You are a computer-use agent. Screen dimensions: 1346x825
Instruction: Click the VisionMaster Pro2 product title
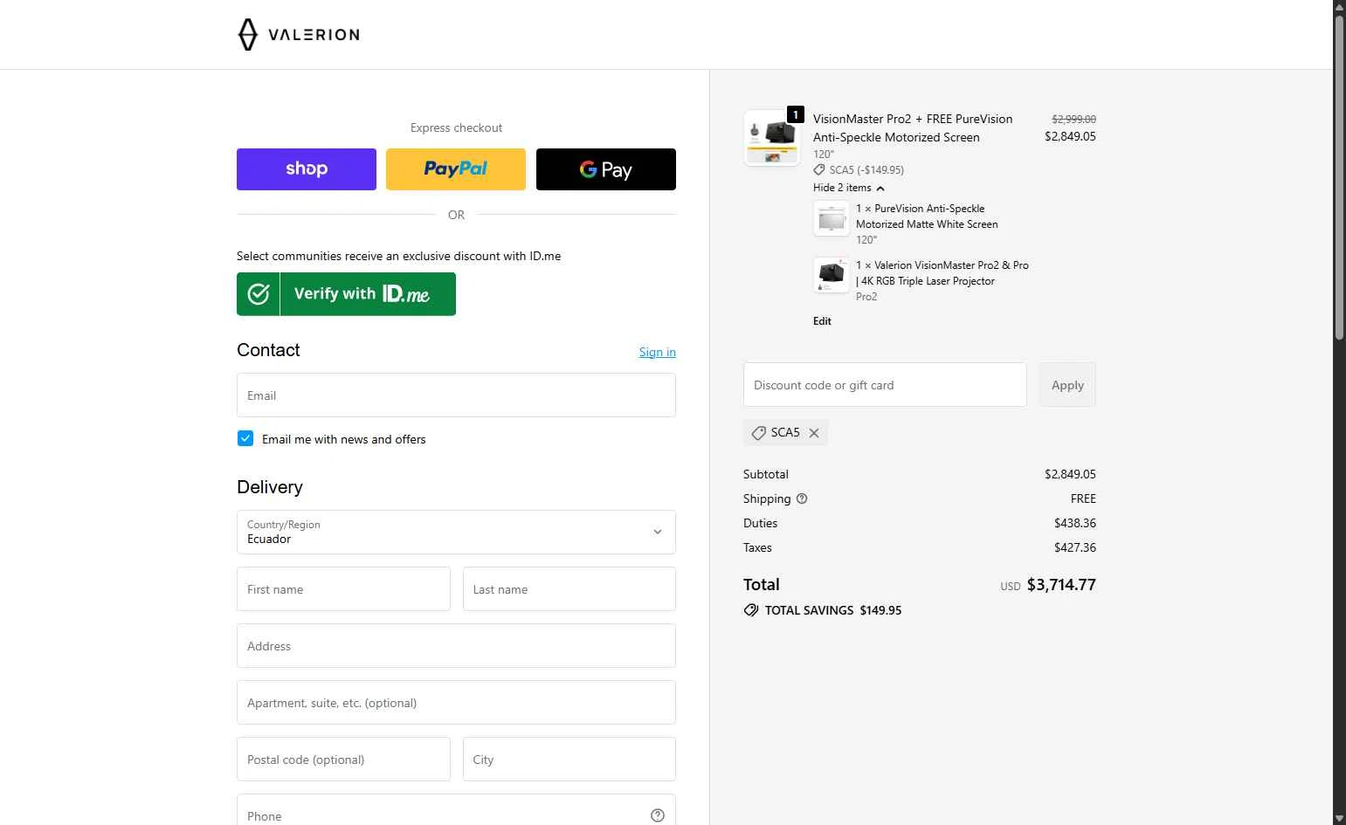(x=913, y=128)
